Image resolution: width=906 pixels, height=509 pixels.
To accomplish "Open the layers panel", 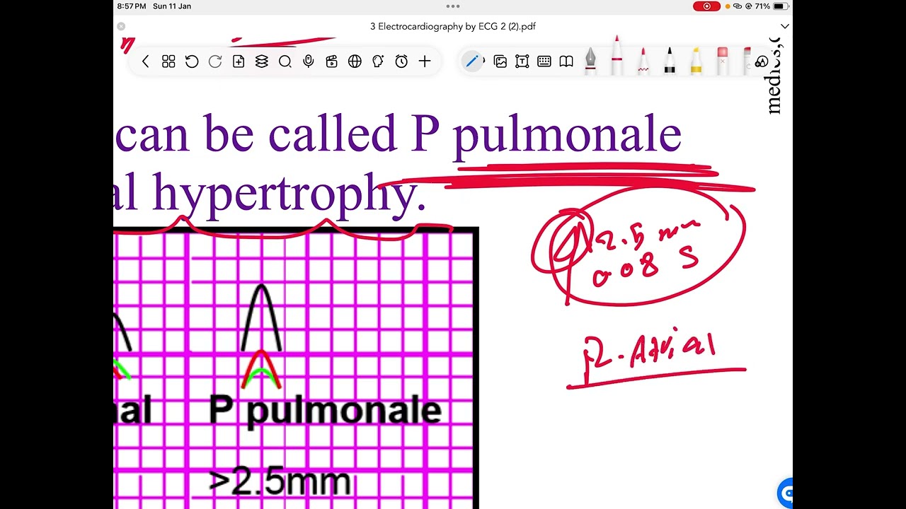I will pyautogui.click(x=262, y=62).
